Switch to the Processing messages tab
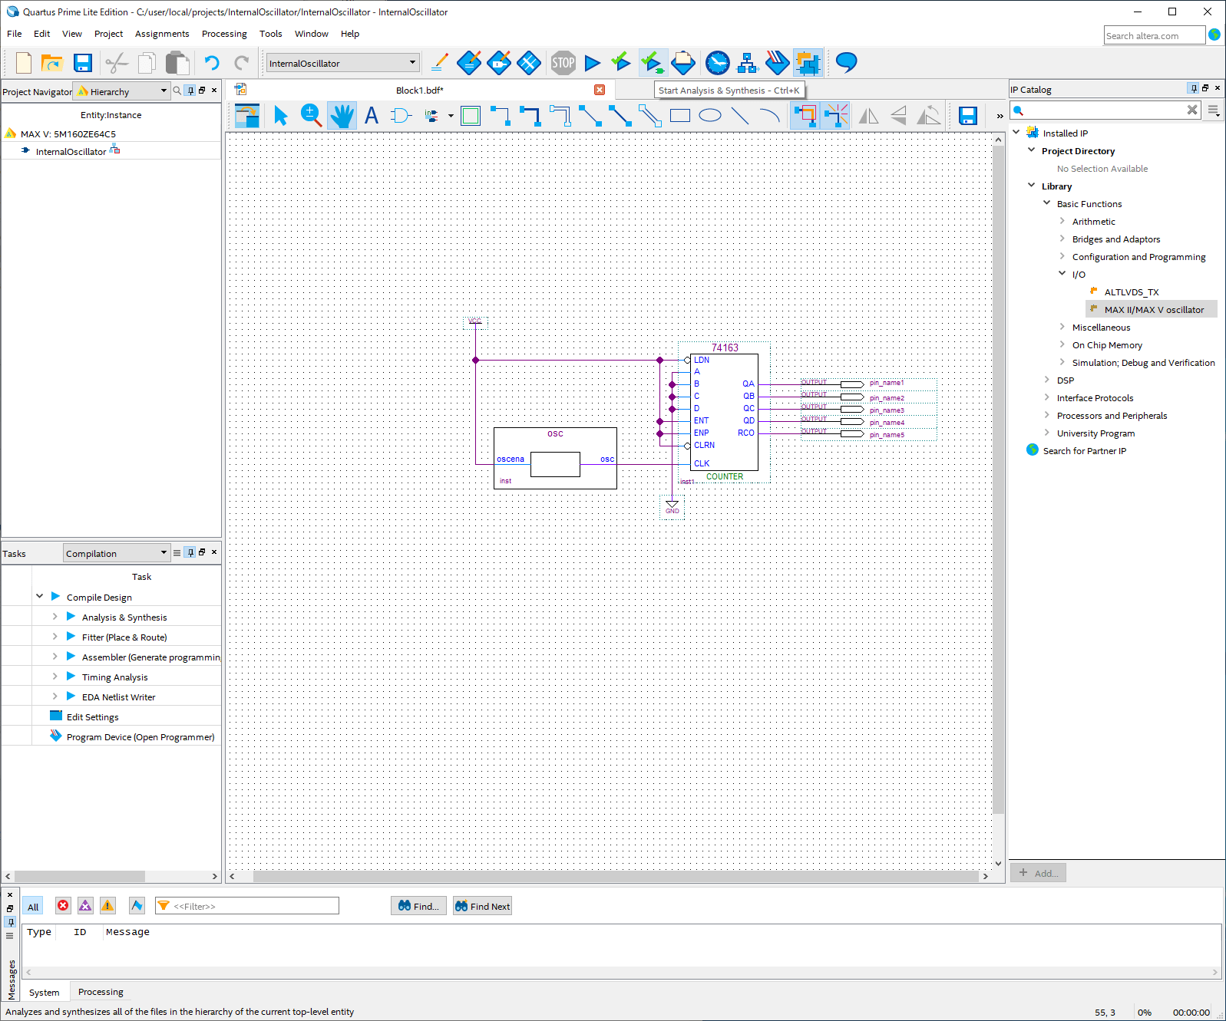The width and height of the screenshot is (1226, 1021). (x=101, y=992)
